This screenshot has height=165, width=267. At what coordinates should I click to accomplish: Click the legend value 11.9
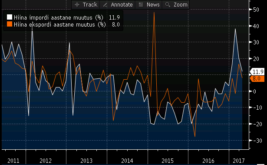point(114,17)
